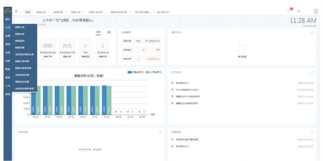This screenshot has width=323, height=161.
Task: Click the document icon beside ERP3.0系统培训20190810
Action: pyautogui.click(x=173, y=90)
